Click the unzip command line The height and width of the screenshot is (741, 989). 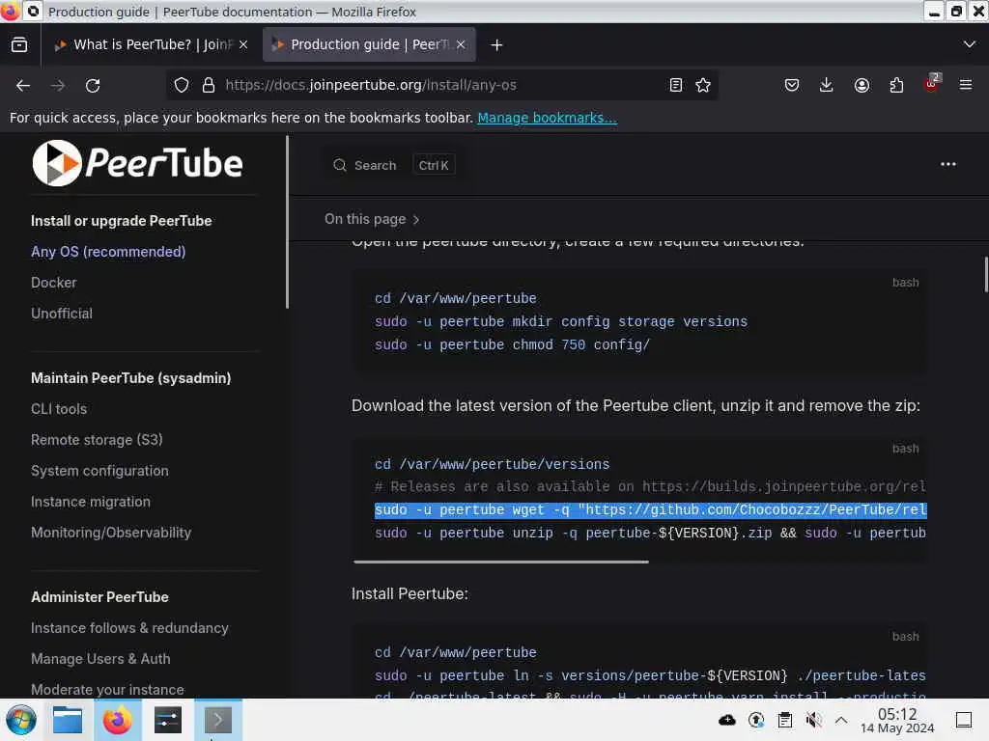tap(650, 533)
